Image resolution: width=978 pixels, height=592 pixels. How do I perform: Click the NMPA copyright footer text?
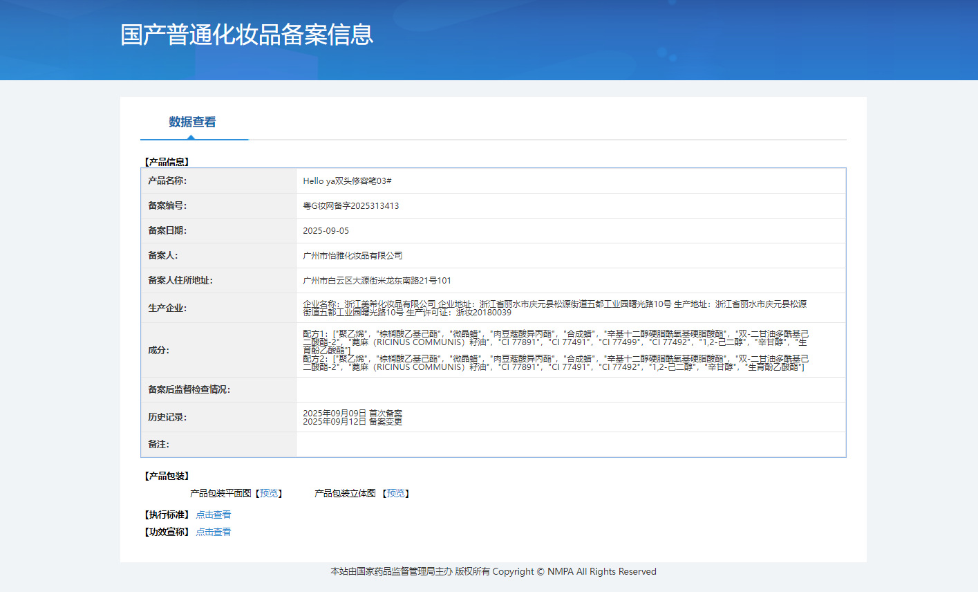493,572
